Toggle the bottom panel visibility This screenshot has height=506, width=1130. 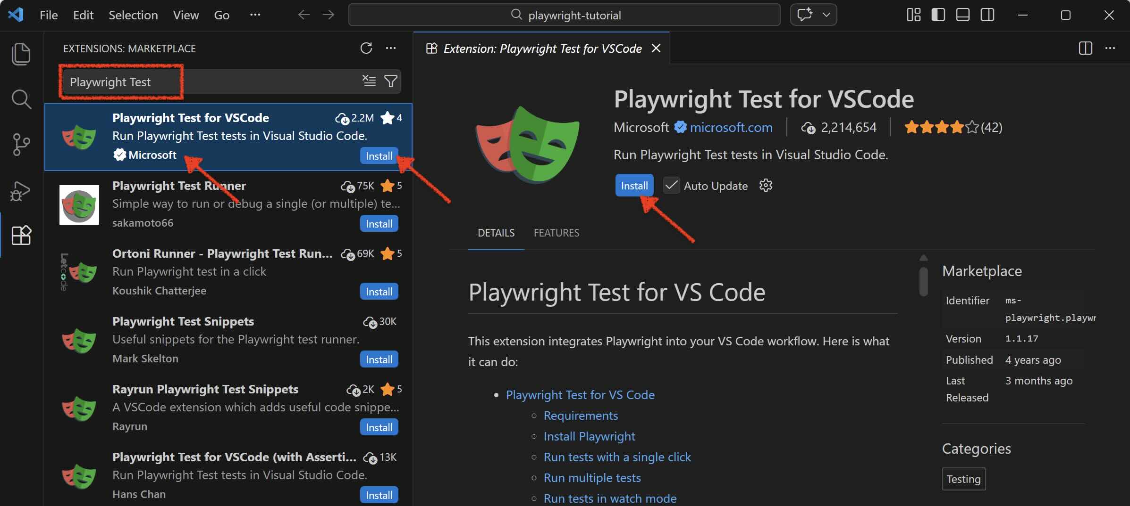[962, 15]
